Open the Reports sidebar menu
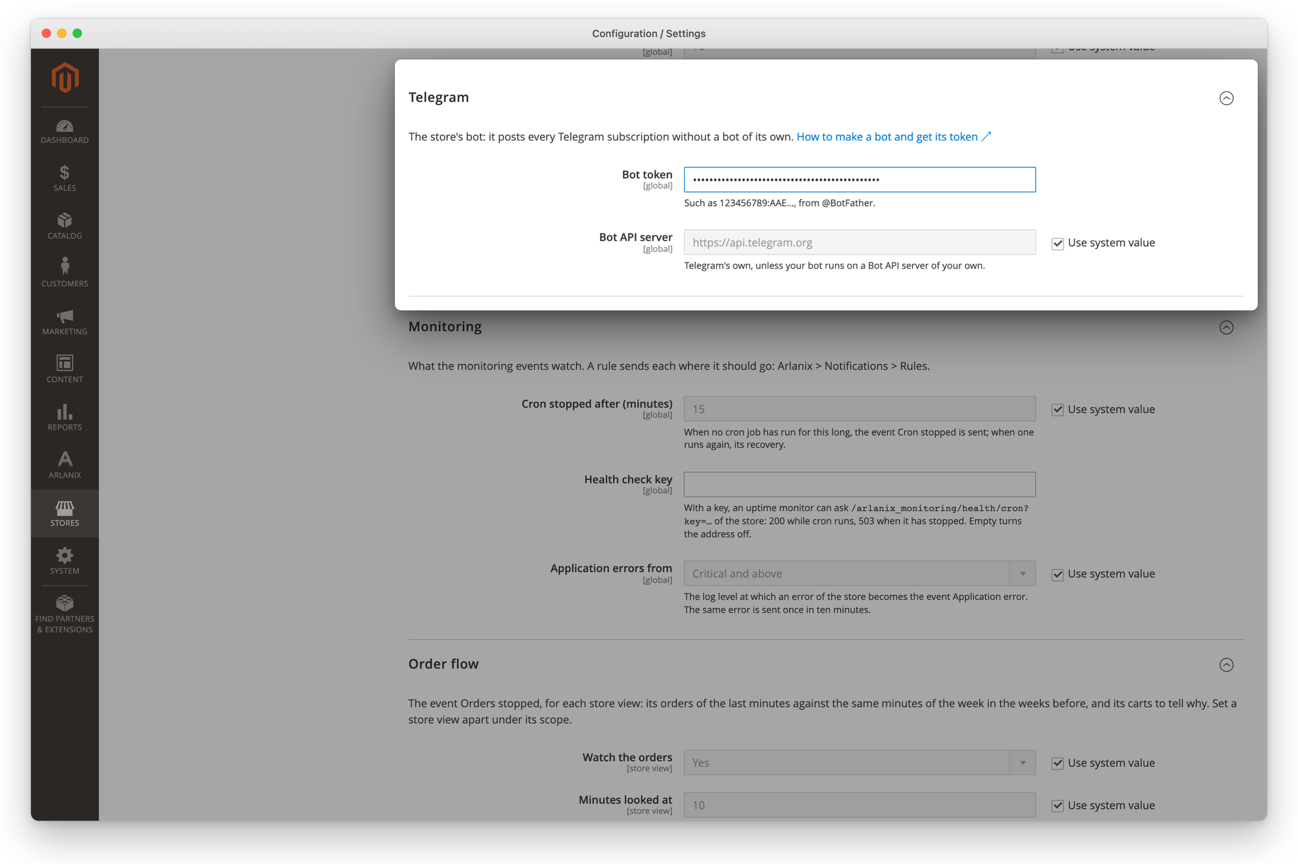1298x864 pixels. click(64, 418)
